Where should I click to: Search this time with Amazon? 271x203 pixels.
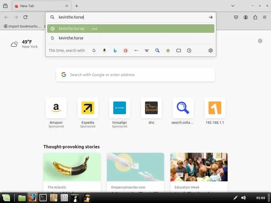coord(104,50)
